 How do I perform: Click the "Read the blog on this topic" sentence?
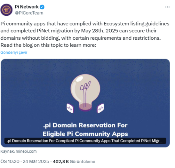pyautogui.click(x=48, y=45)
